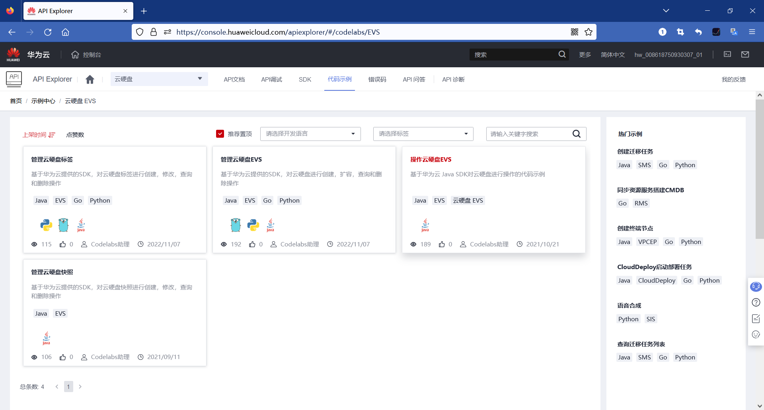Click the header search magnifier icon

pos(562,54)
